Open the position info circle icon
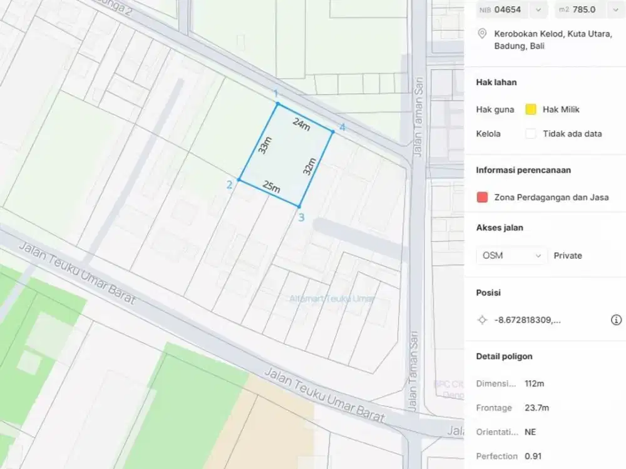This screenshot has width=626, height=469. (616, 320)
